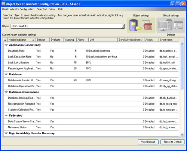Screen dimensions: 187x151
Task: Click the db.tb_reorg_req short name cell
Action: pos(168,104)
